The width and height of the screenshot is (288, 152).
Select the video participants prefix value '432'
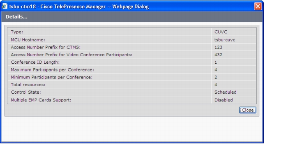(219, 55)
